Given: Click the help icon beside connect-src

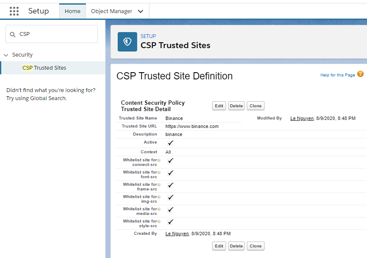Looking at the screenshot, I should 159,160.
